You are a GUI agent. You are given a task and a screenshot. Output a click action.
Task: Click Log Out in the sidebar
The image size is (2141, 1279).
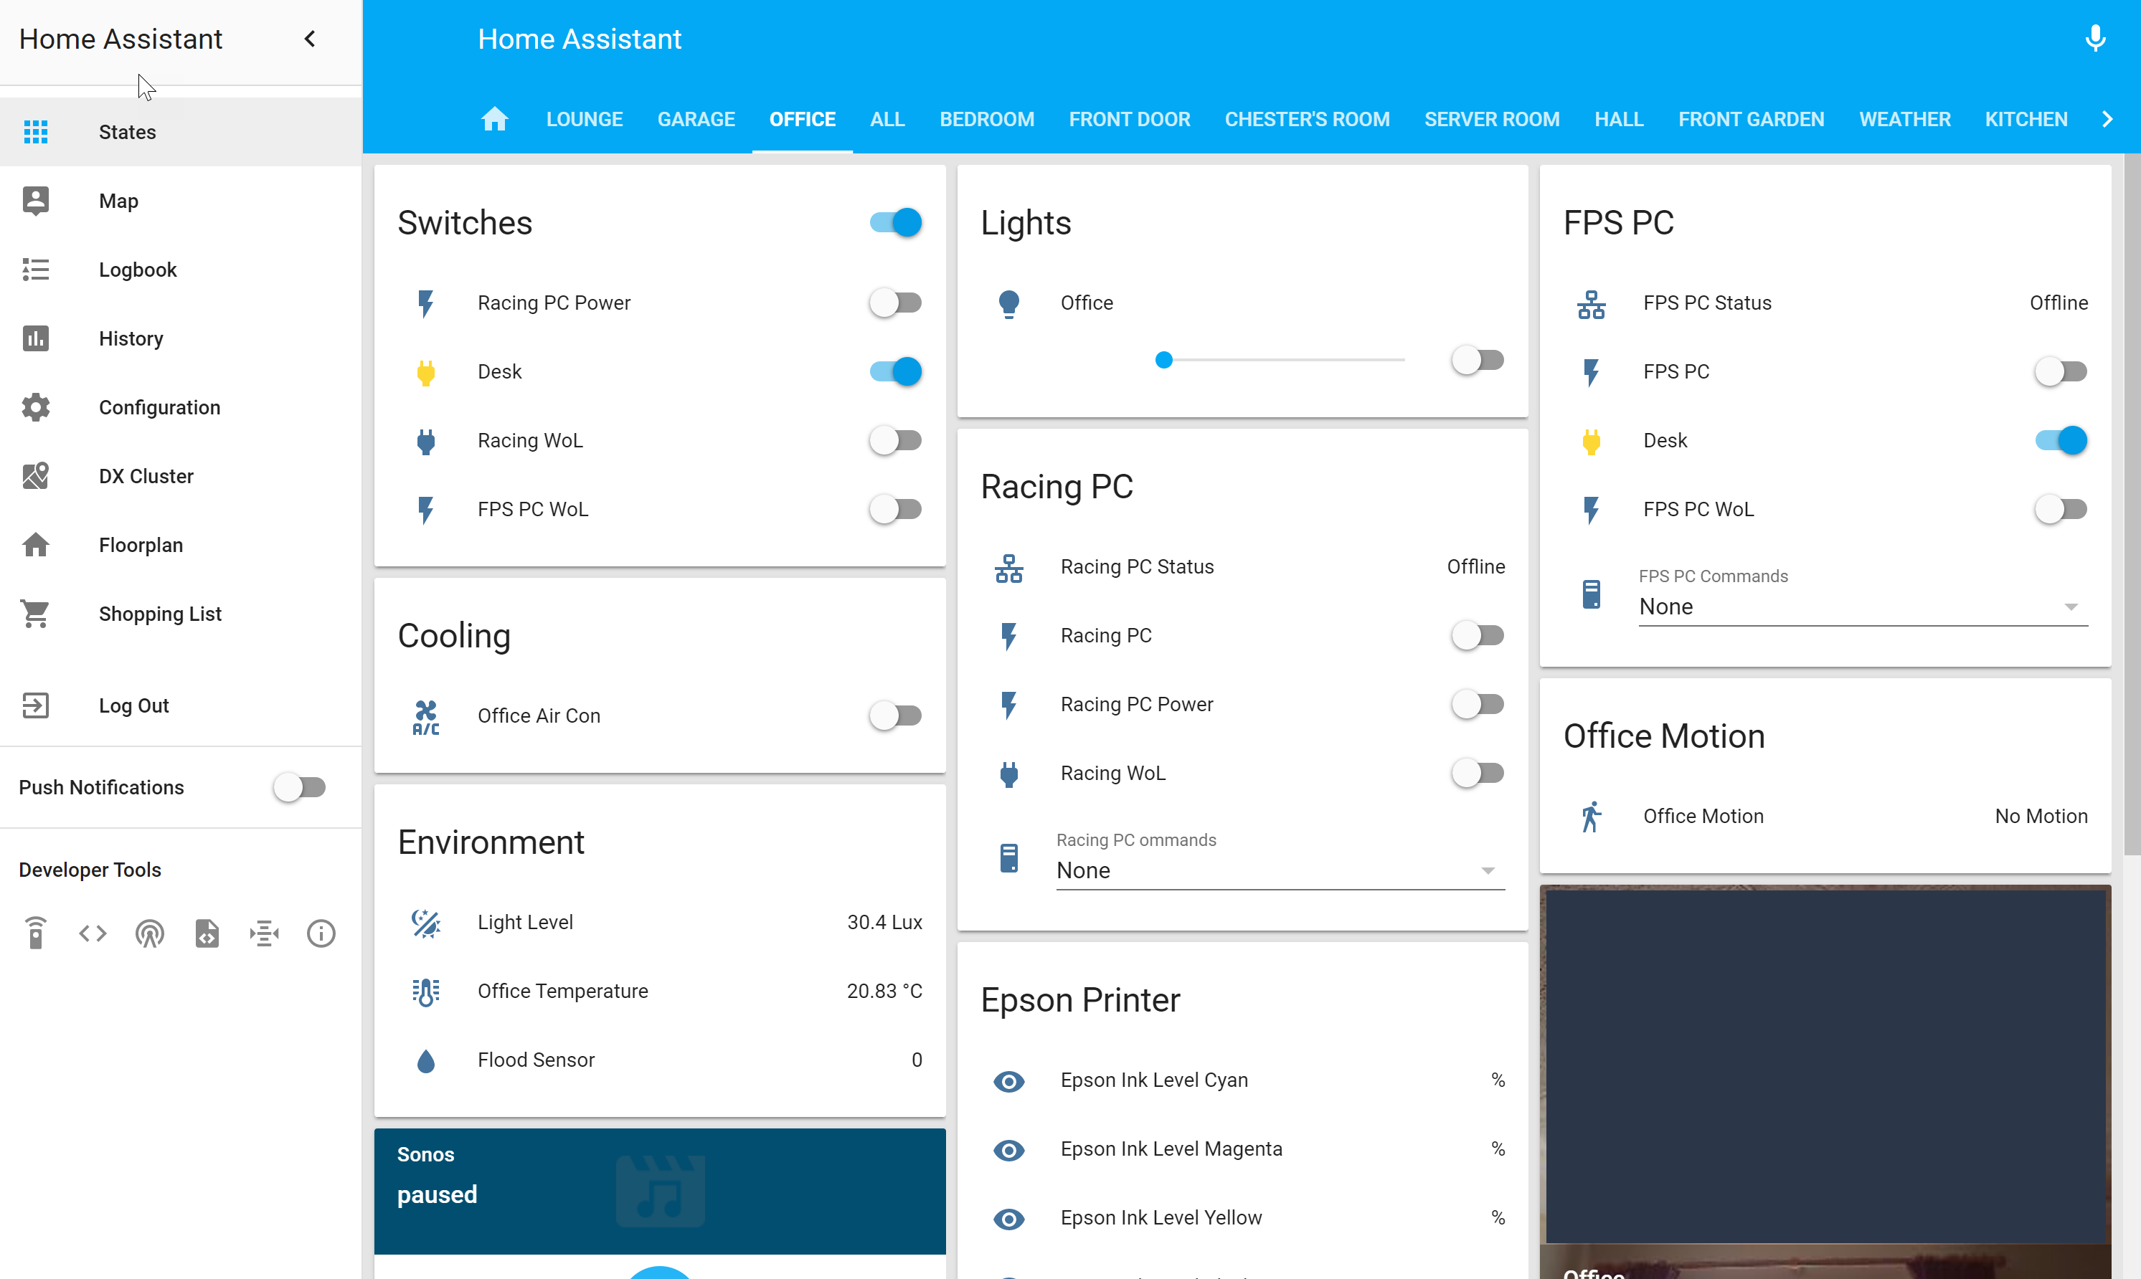pos(133,706)
